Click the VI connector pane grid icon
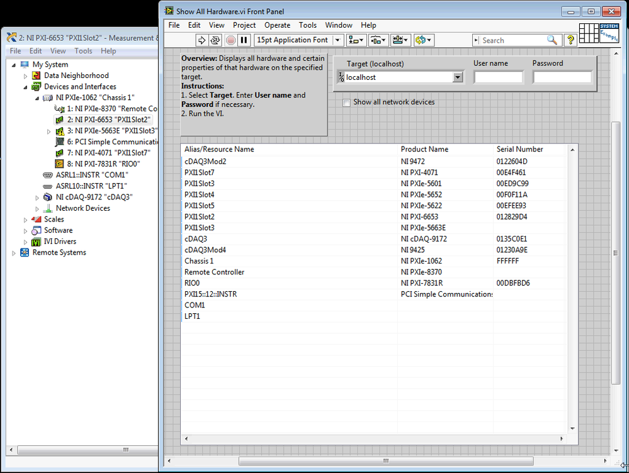The width and height of the screenshot is (629, 473). 589,33
